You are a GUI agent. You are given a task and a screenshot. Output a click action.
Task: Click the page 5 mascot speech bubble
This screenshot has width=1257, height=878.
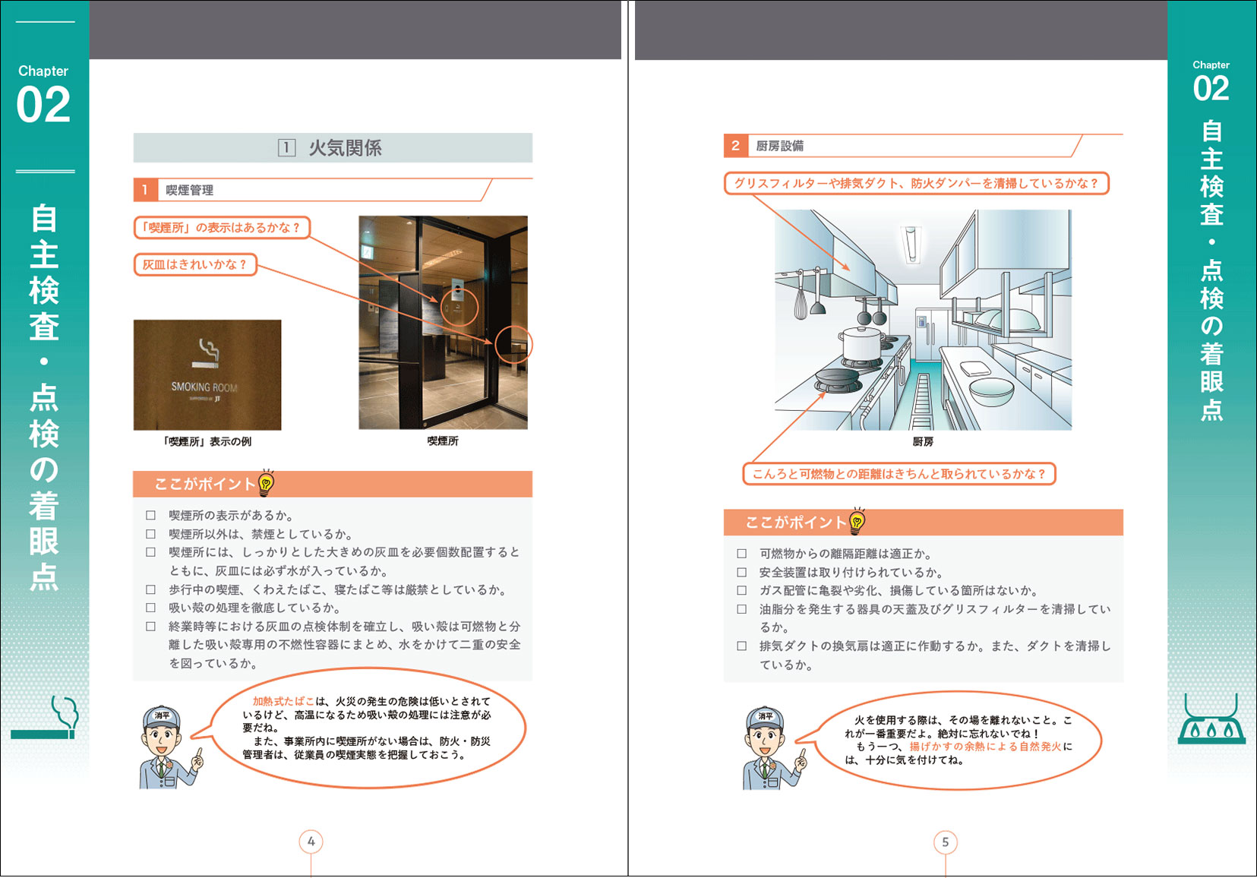(949, 740)
